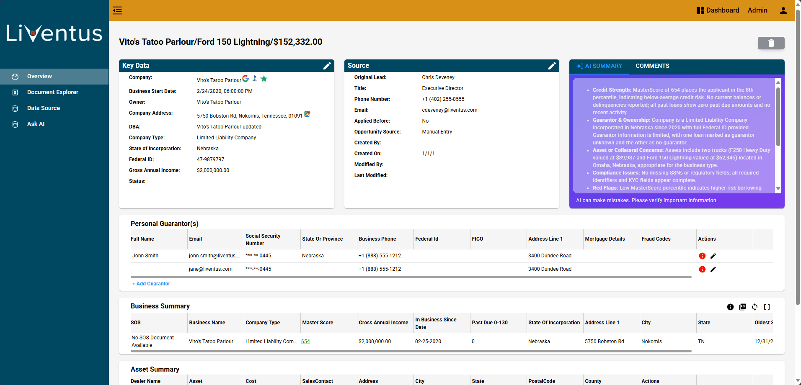This screenshot has width=801, height=385.
Task: Open Ask AI in the sidebar
Action: [54, 124]
